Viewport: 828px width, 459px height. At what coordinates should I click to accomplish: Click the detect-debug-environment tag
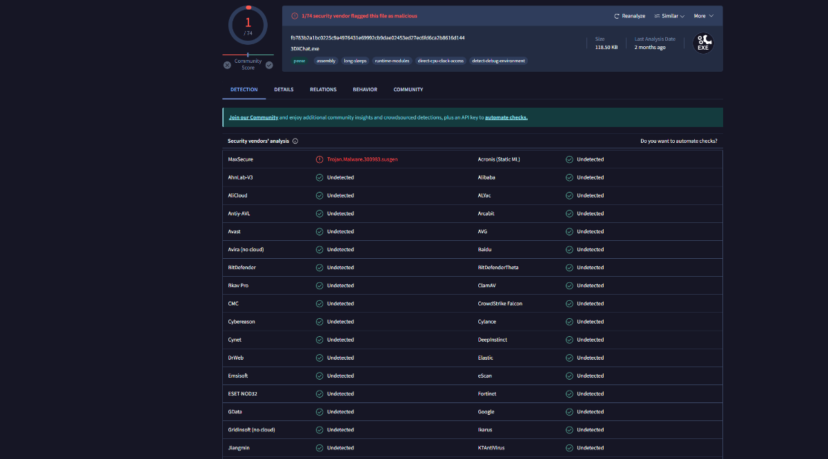point(498,61)
